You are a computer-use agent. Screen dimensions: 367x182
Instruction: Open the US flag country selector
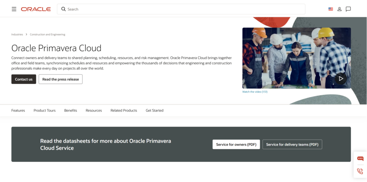(330, 9)
